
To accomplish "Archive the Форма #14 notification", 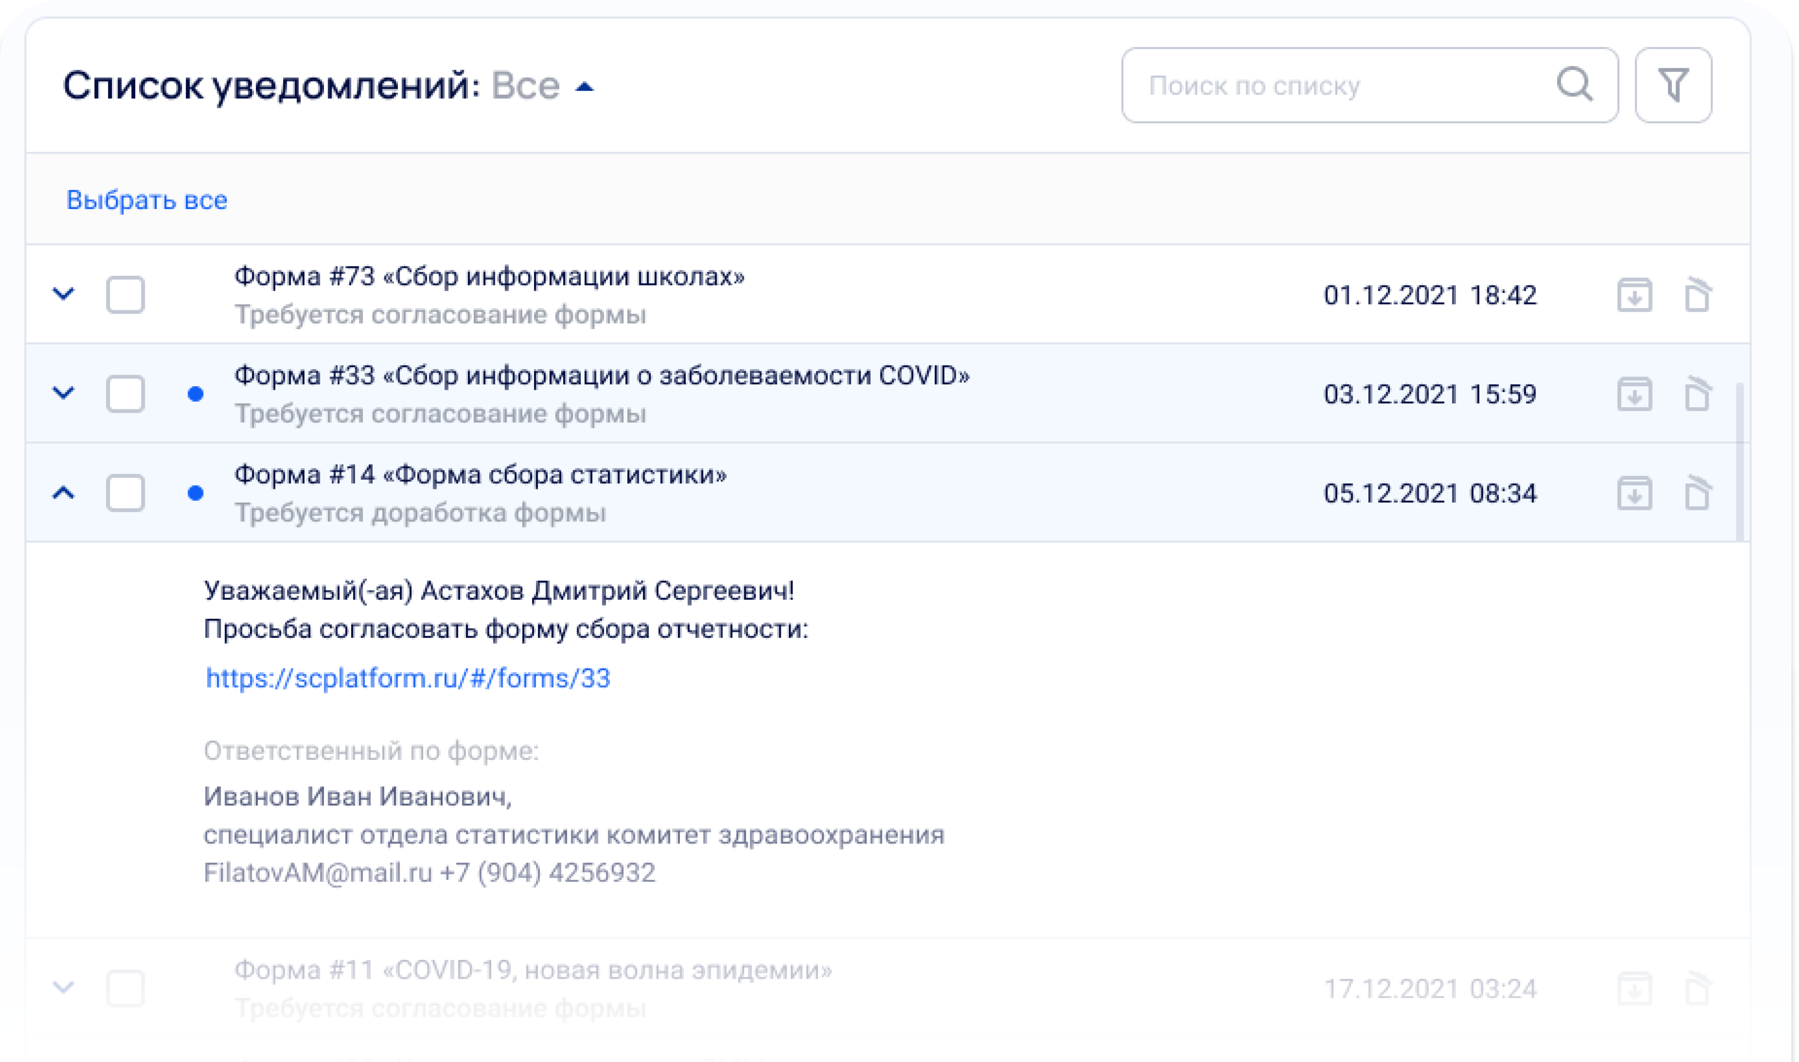I will click(x=1635, y=493).
